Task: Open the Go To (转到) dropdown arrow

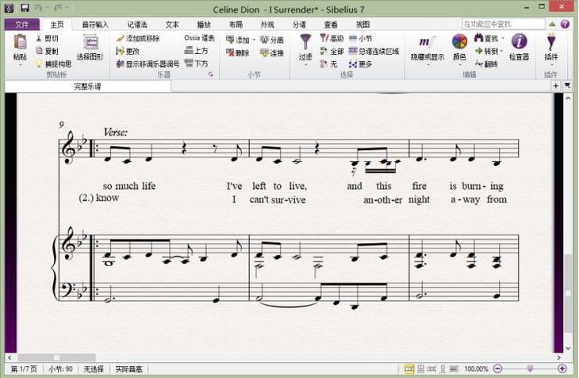Action: [x=501, y=51]
